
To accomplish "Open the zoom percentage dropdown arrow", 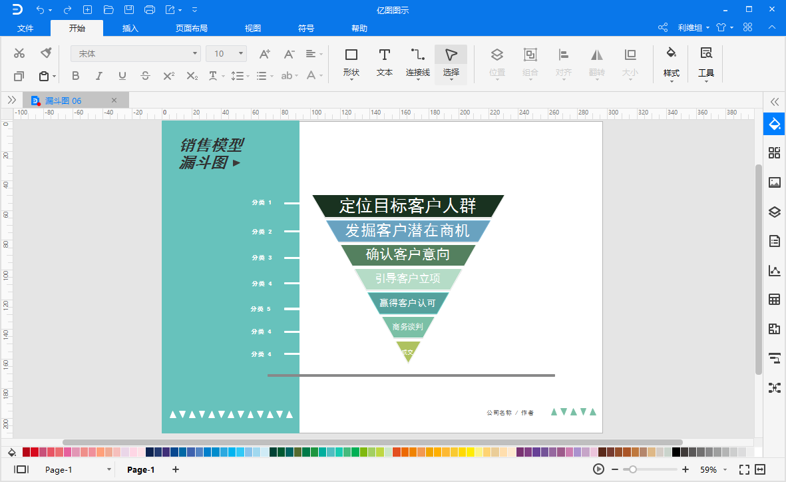I will point(725,470).
